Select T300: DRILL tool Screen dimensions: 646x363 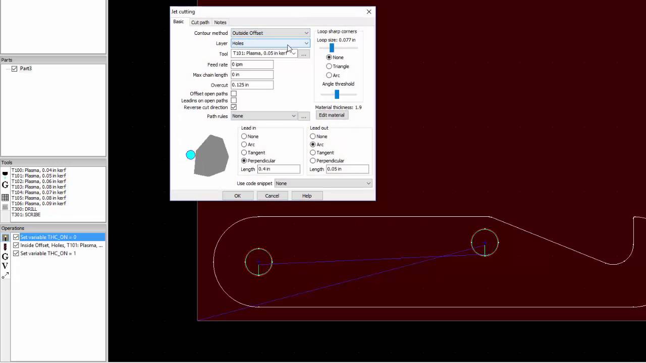[x=24, y=209]
